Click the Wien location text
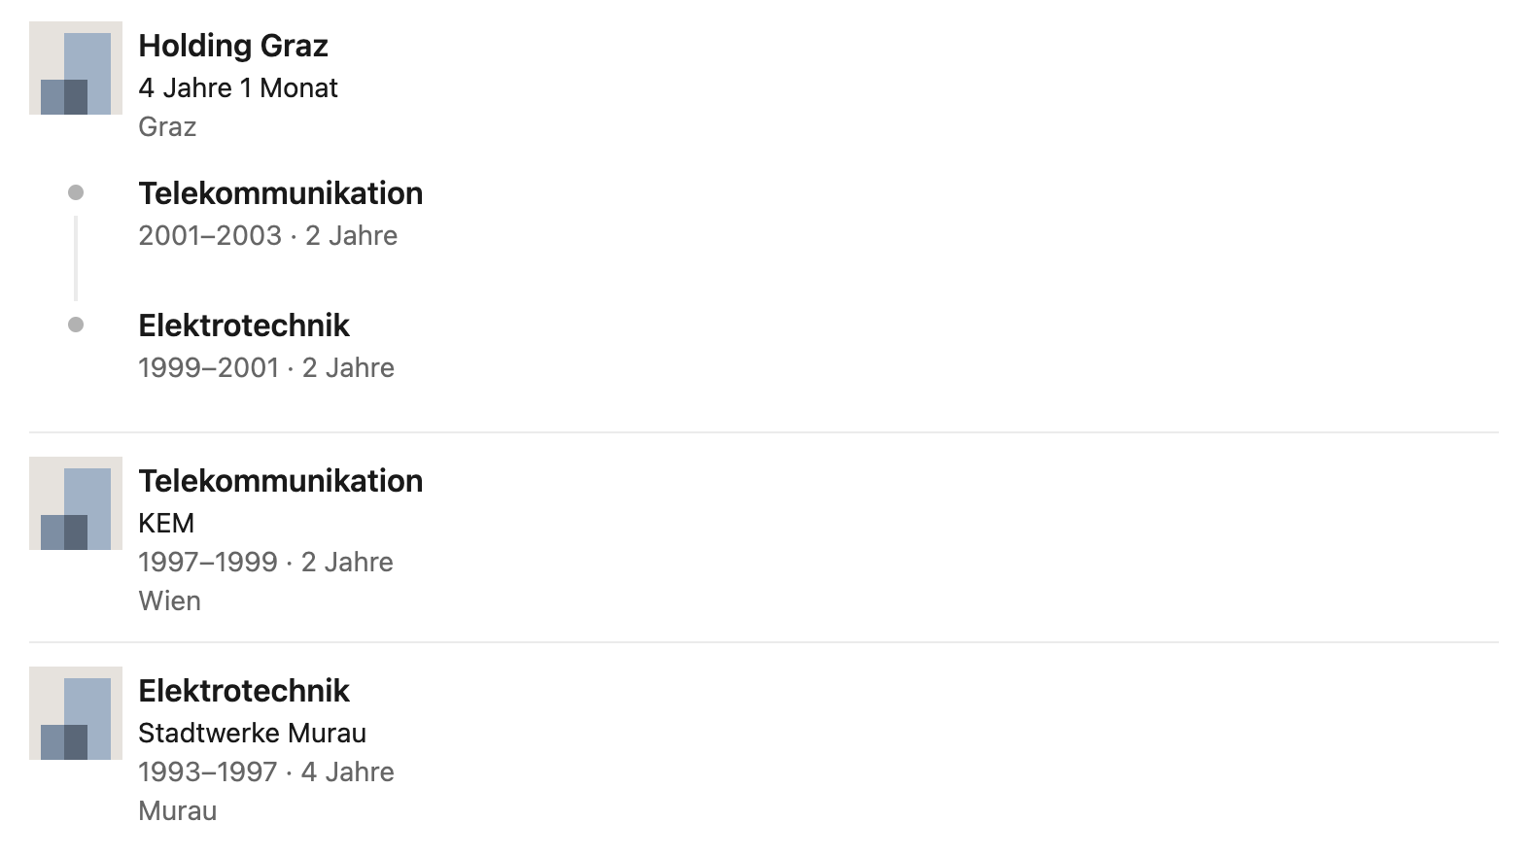Viewport: 1530px width, 857px height. tap(170, 600)
